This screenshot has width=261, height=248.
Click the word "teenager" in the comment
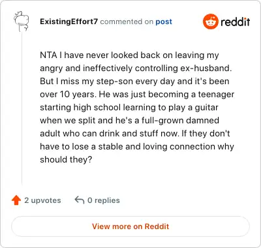(216, 95)
